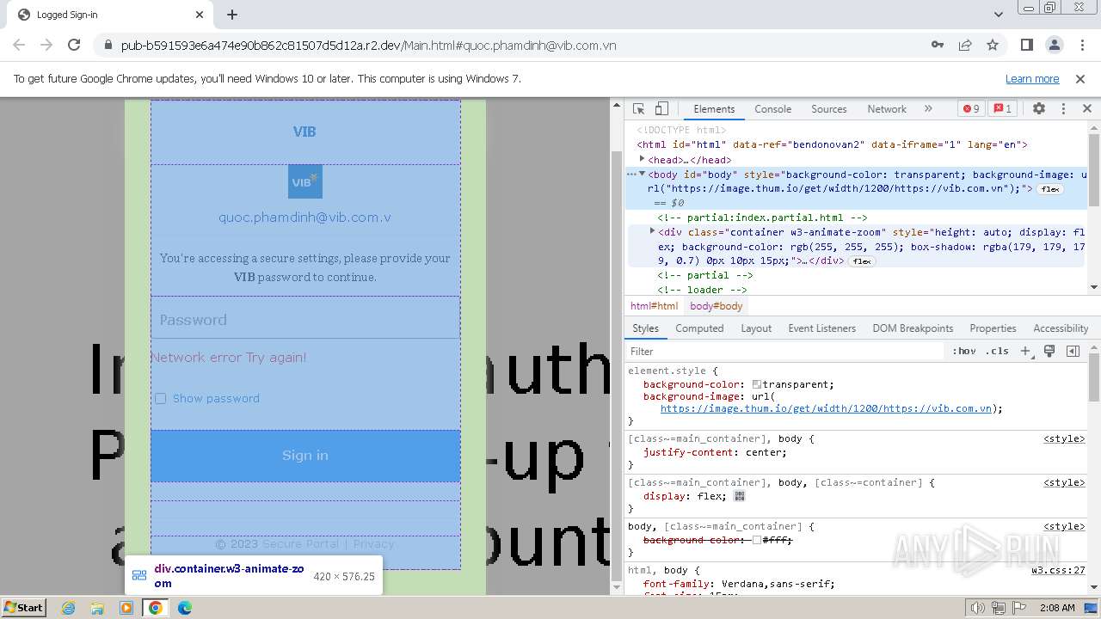This screenshot has height=619, width=1101.
Task: Reload the current page
Action: [74, 45]
